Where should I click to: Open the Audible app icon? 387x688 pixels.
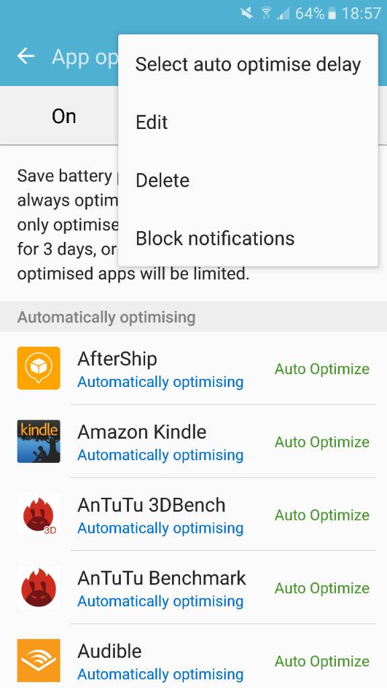pos(38,660)
